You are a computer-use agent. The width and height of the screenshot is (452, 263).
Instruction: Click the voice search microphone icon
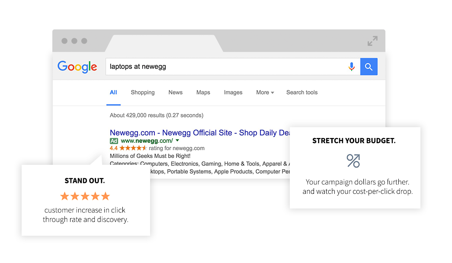click(352, 66)
